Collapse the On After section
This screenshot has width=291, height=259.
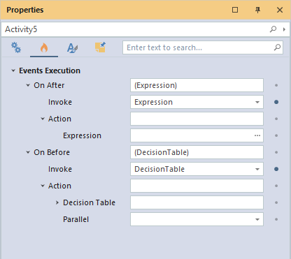click(x=28, y=85)
